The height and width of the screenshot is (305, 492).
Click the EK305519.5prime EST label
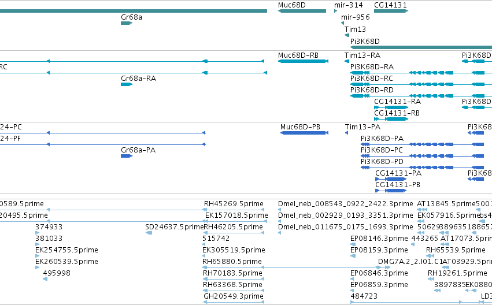tap(234, 250)
